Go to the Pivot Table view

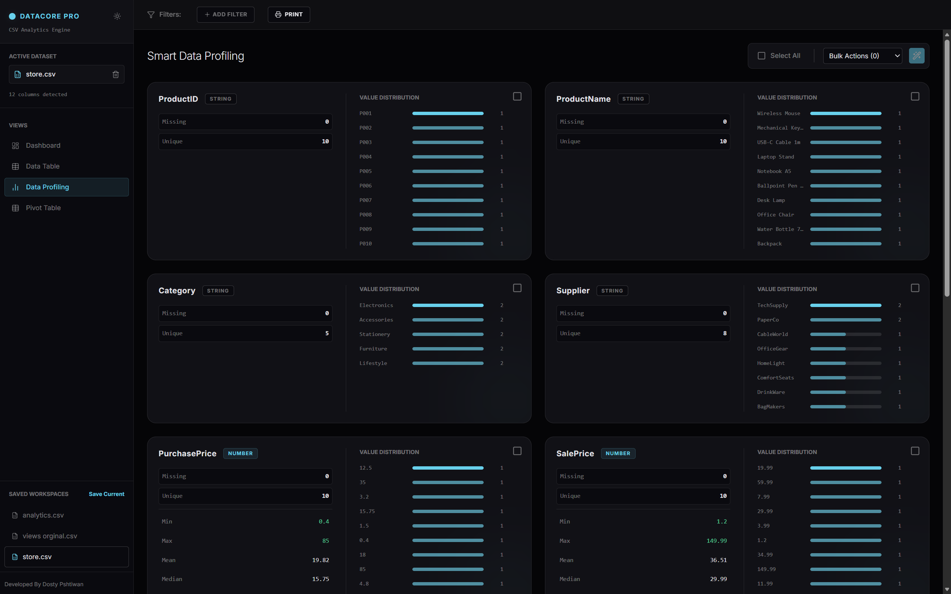pos(66,208)
